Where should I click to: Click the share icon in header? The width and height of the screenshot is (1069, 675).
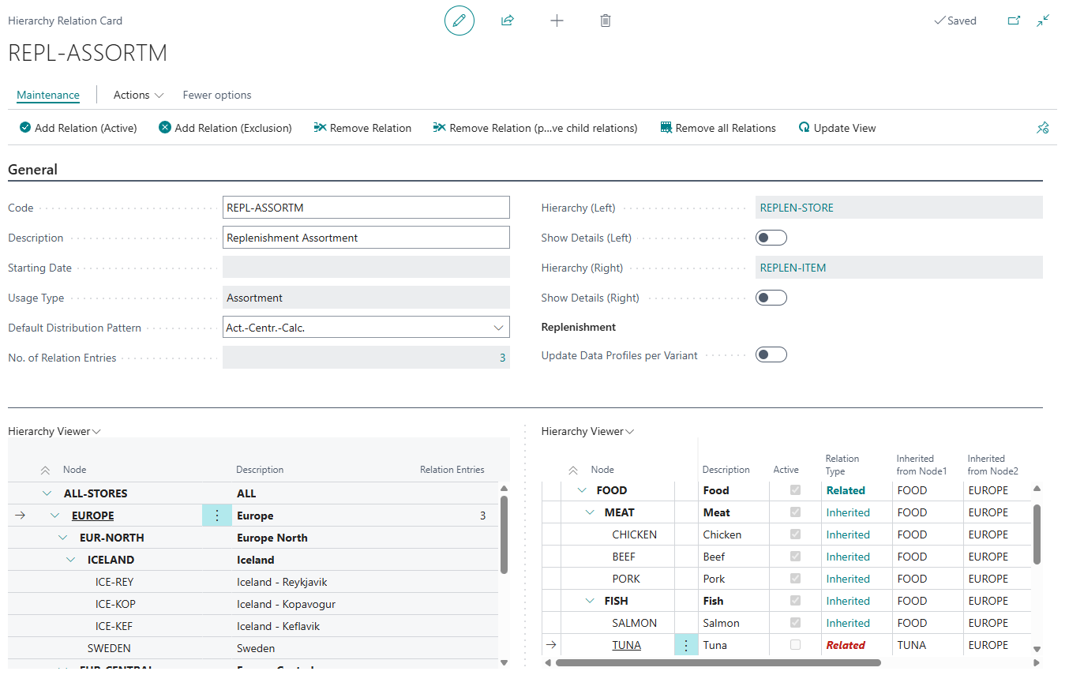click(508, 21)
